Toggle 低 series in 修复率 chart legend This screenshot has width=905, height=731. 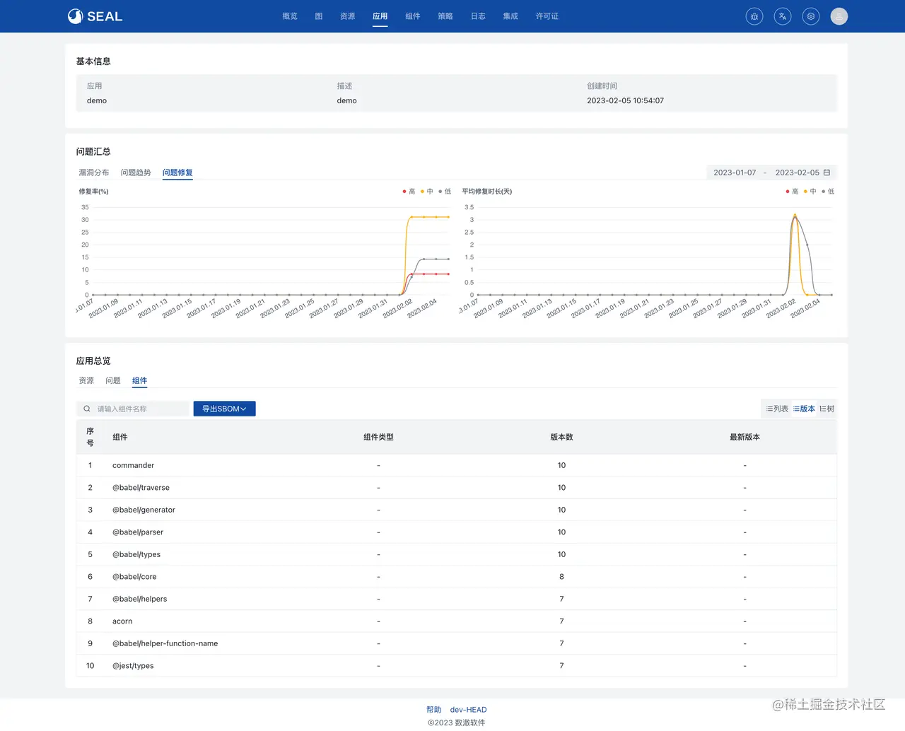point(445,192)
